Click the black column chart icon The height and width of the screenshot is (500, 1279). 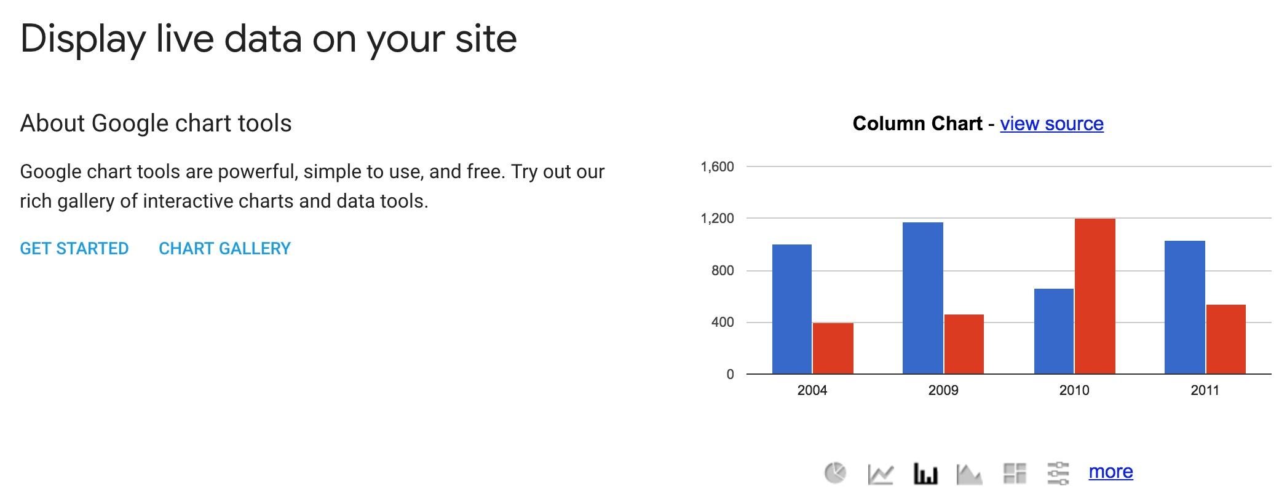925,474
